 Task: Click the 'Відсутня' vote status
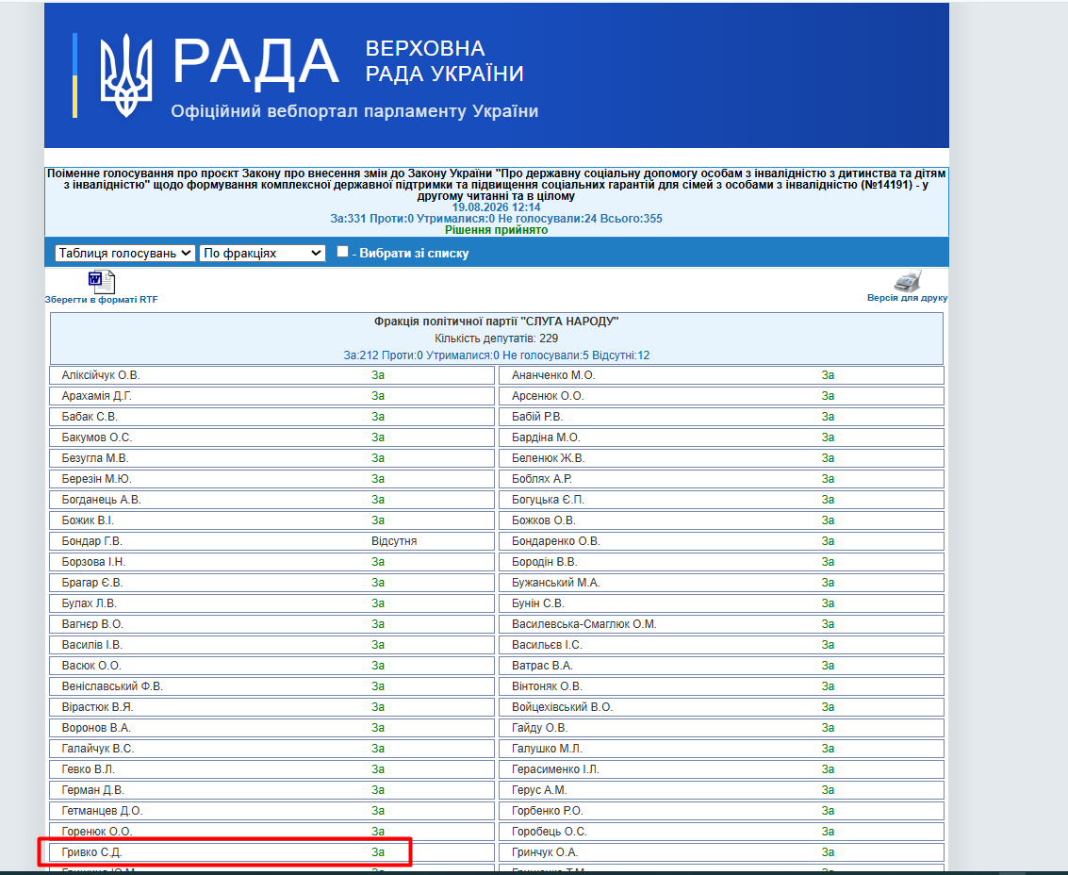point(394,541)
